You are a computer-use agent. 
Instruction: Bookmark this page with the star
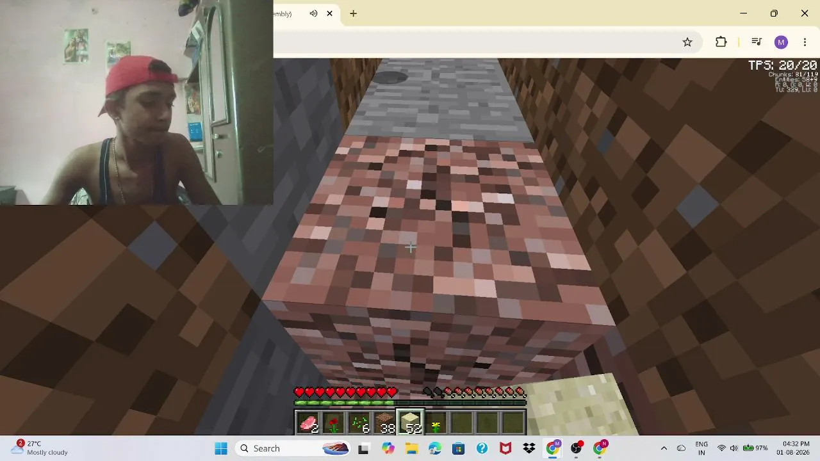(x=687, y=42)
